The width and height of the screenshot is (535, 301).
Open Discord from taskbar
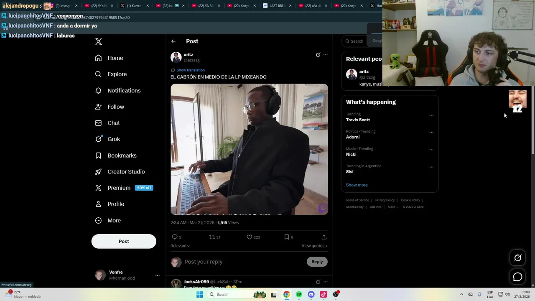coord(311,294)
